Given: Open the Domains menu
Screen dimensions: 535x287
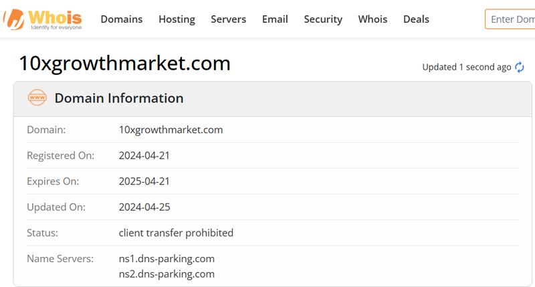Looking at the screenshot, I should tap(122, 19).
